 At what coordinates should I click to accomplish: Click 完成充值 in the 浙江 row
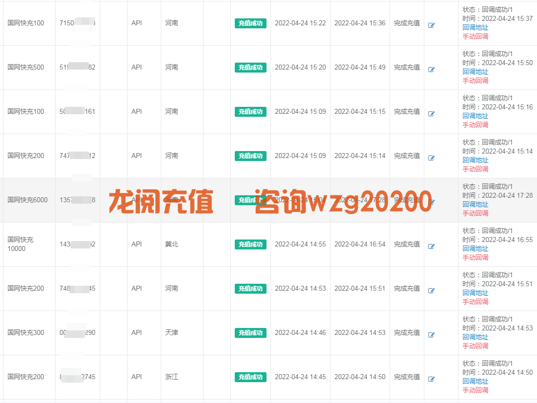[x=407, y=377]
